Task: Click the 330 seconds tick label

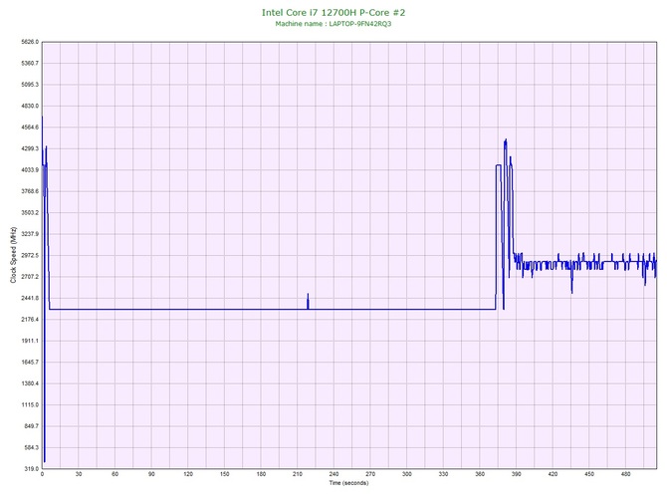Action: pyautogui.click(x=443, y=474)
